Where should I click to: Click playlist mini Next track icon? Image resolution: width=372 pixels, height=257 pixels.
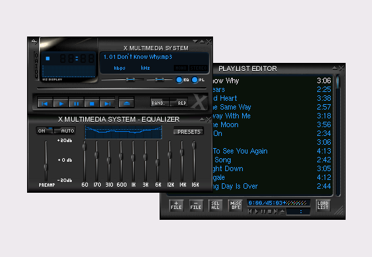click(x=276, y=211)
